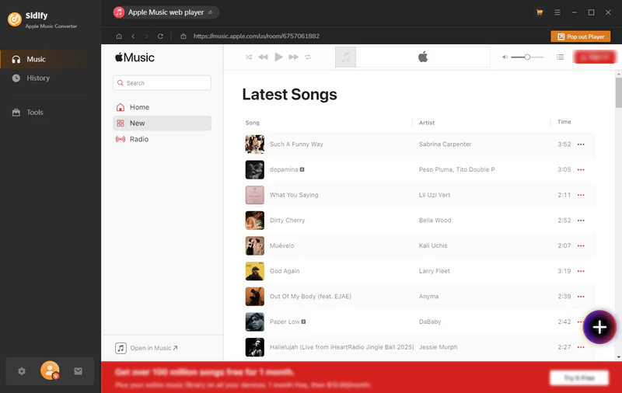Switch source via Apple Music web player selector

pos(166,12)
